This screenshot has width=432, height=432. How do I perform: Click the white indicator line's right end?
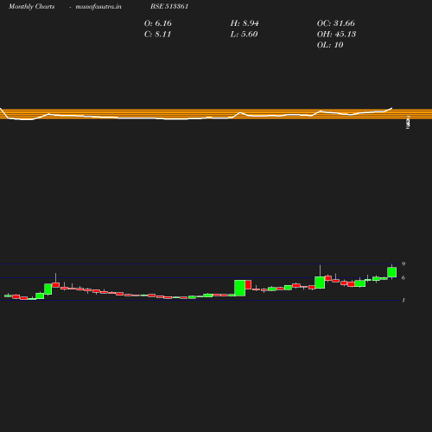pos(391,108)
